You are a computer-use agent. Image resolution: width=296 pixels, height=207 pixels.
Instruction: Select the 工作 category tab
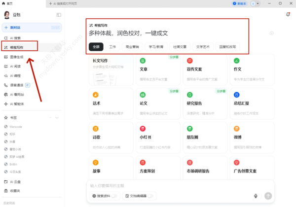coord(112,47)
